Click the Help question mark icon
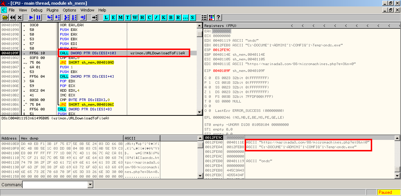The height and width of the screenshot is (196, 401). point(218,17)
